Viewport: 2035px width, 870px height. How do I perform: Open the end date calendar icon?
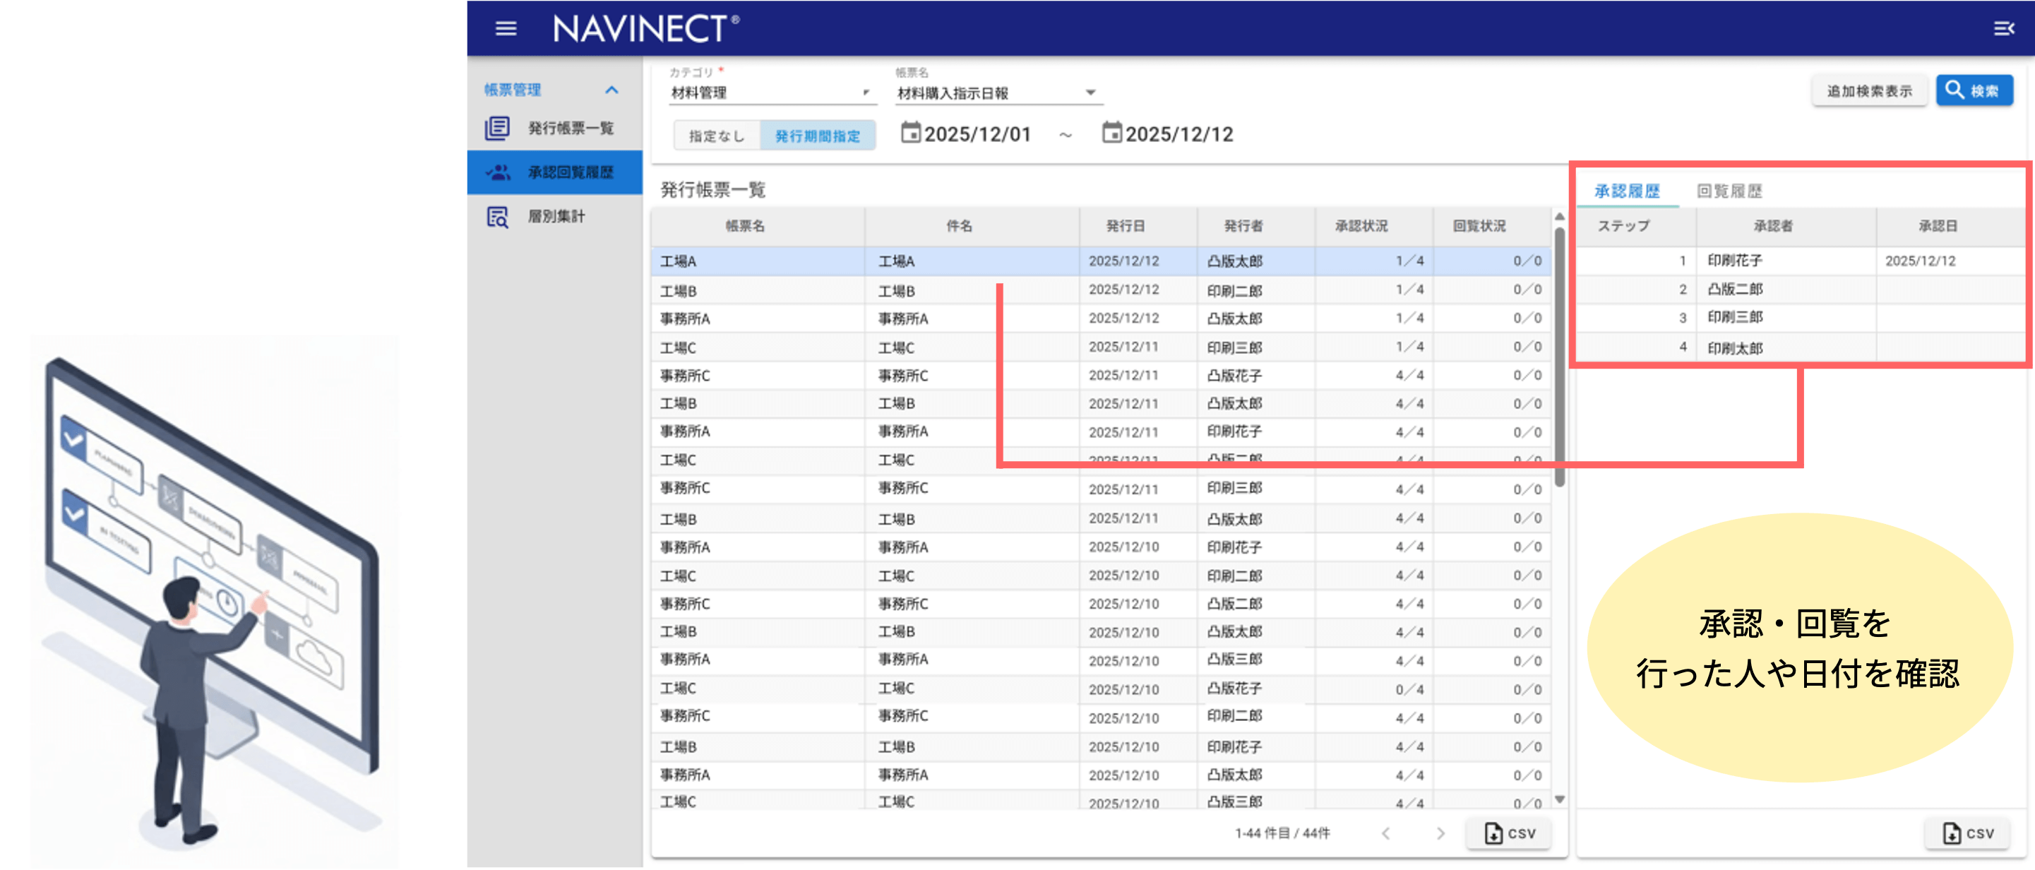[x=1111, y=133]
